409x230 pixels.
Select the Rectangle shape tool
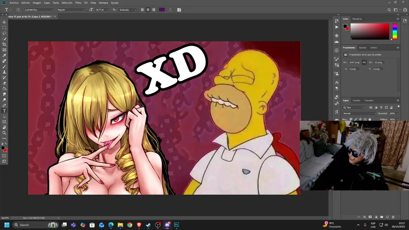[4, 122]
